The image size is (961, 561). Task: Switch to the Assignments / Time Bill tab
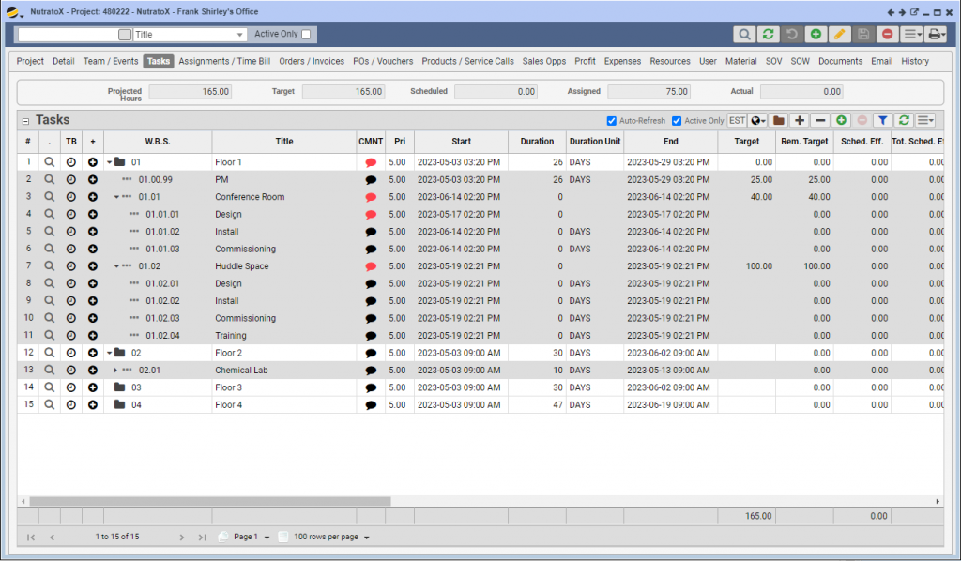[224, 61]
